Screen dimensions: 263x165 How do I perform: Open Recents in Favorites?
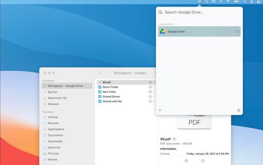pos(53,123)
